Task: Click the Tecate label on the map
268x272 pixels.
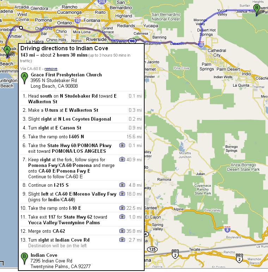Action: [x=195, y=249]
